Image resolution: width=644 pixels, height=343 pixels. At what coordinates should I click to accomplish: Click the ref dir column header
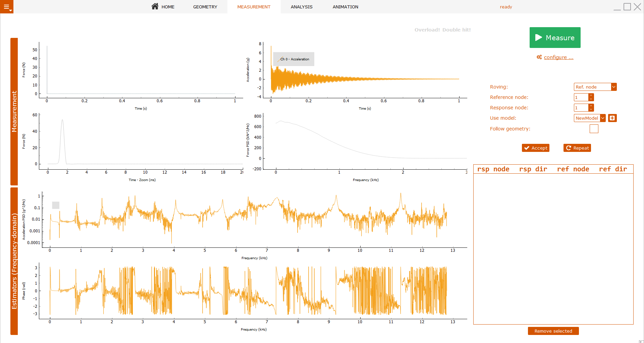click(613, 169)
